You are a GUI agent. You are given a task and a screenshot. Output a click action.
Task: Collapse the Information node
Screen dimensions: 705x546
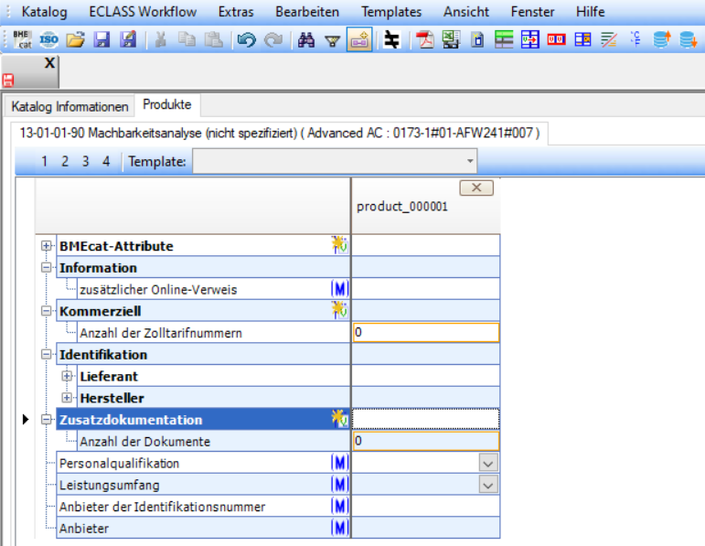pyautogui.click(x=46, y=267)
